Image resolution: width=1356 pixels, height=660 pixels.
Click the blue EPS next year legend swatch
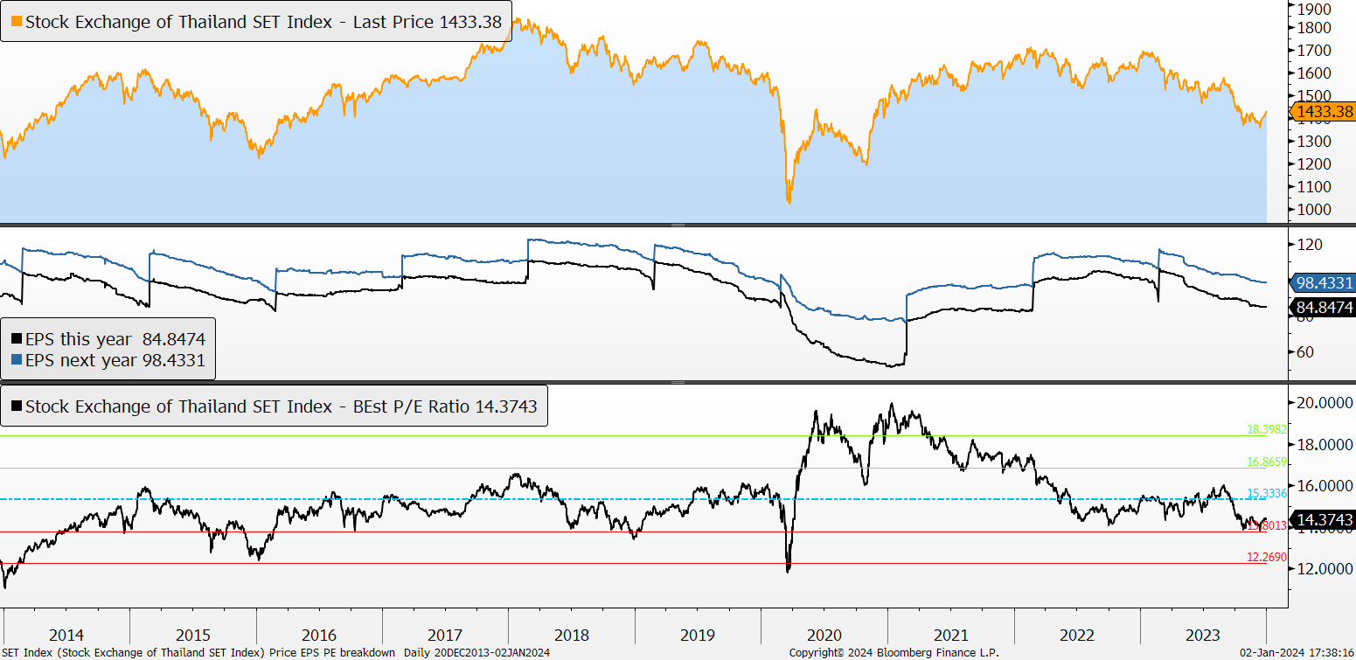point(17,359)
